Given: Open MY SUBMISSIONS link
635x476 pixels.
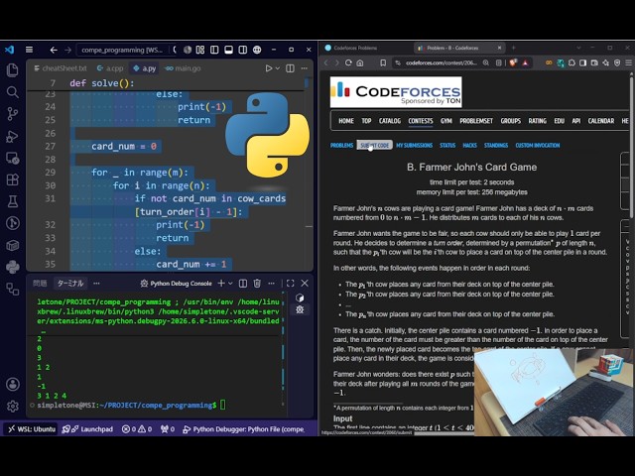Looking at the screenshot, I should [415, 146].
